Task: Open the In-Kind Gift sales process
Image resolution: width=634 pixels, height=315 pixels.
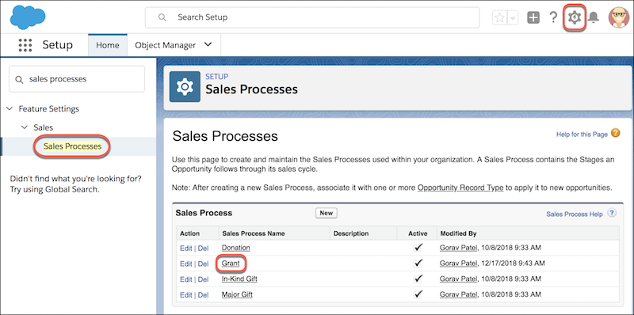Action: (x=239, y=279)
